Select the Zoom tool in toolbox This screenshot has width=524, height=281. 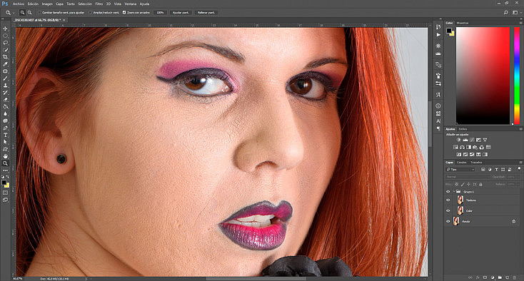pyautogui.click(x=5, y=163)
